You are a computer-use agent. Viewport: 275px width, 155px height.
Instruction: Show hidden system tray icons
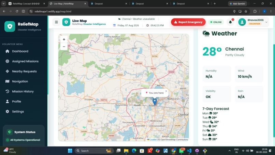tap(229, 151)
